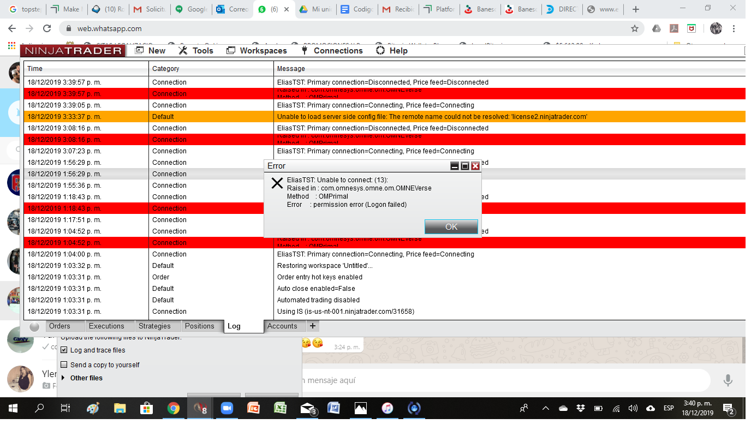Screen dimensions: 751x430
Task: Click the Message column header
Action: coord(510,69)
